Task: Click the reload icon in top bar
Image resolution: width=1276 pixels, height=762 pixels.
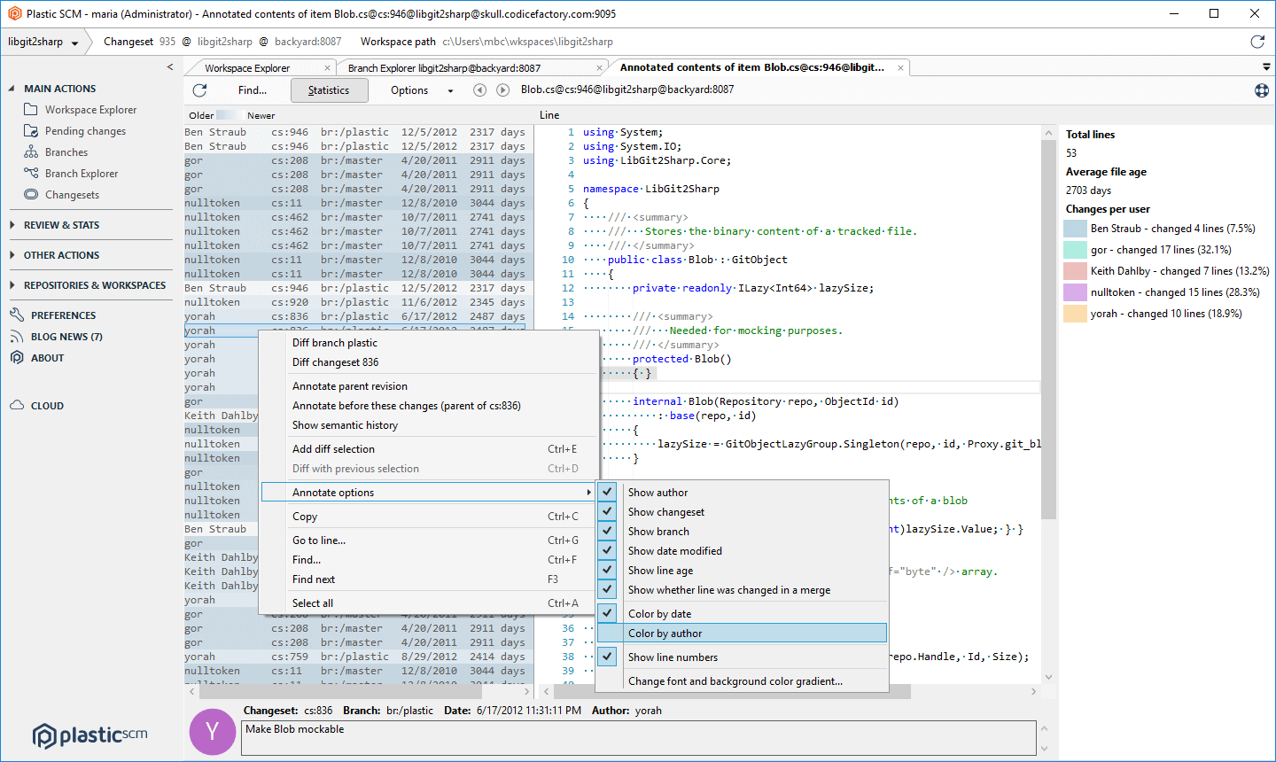Action: (x=1257, y=42)
